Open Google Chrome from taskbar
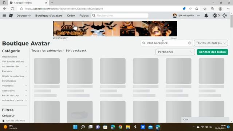 click(x=121, y=127)
